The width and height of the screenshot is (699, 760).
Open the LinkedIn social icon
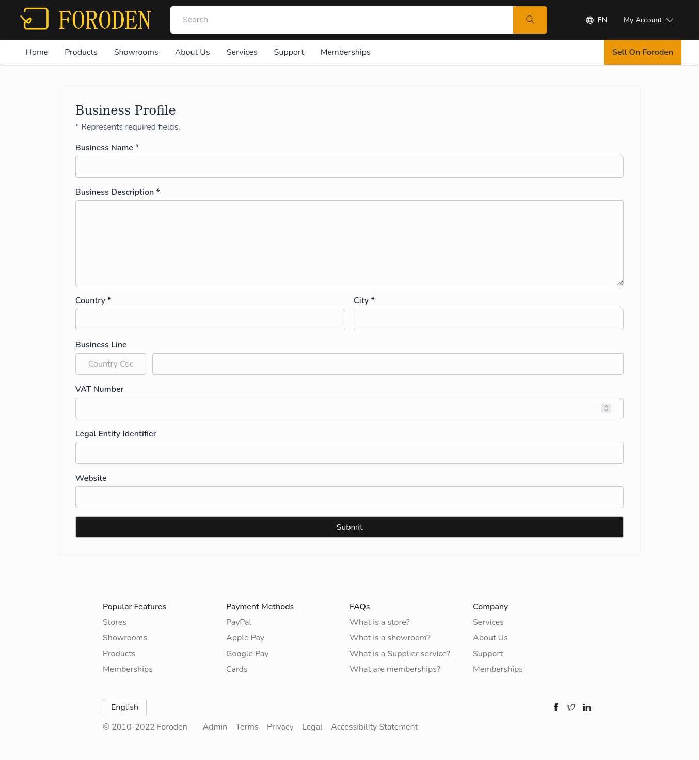click(x=587, y=707)
